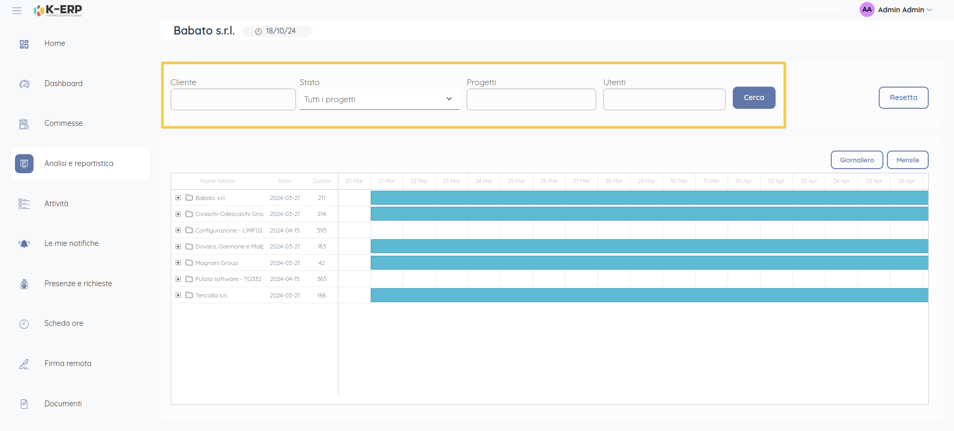Expand the Magnani Group row
The width and height of the screenshot is (954, 431).
click(178, 263)
